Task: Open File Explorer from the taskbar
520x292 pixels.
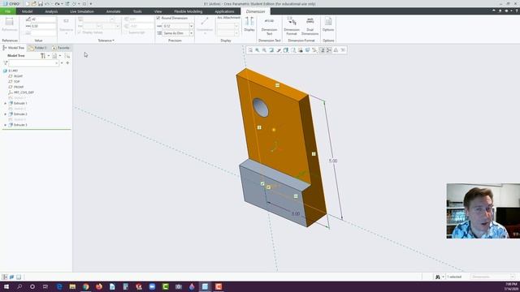Action: click(x=72, y=286)
